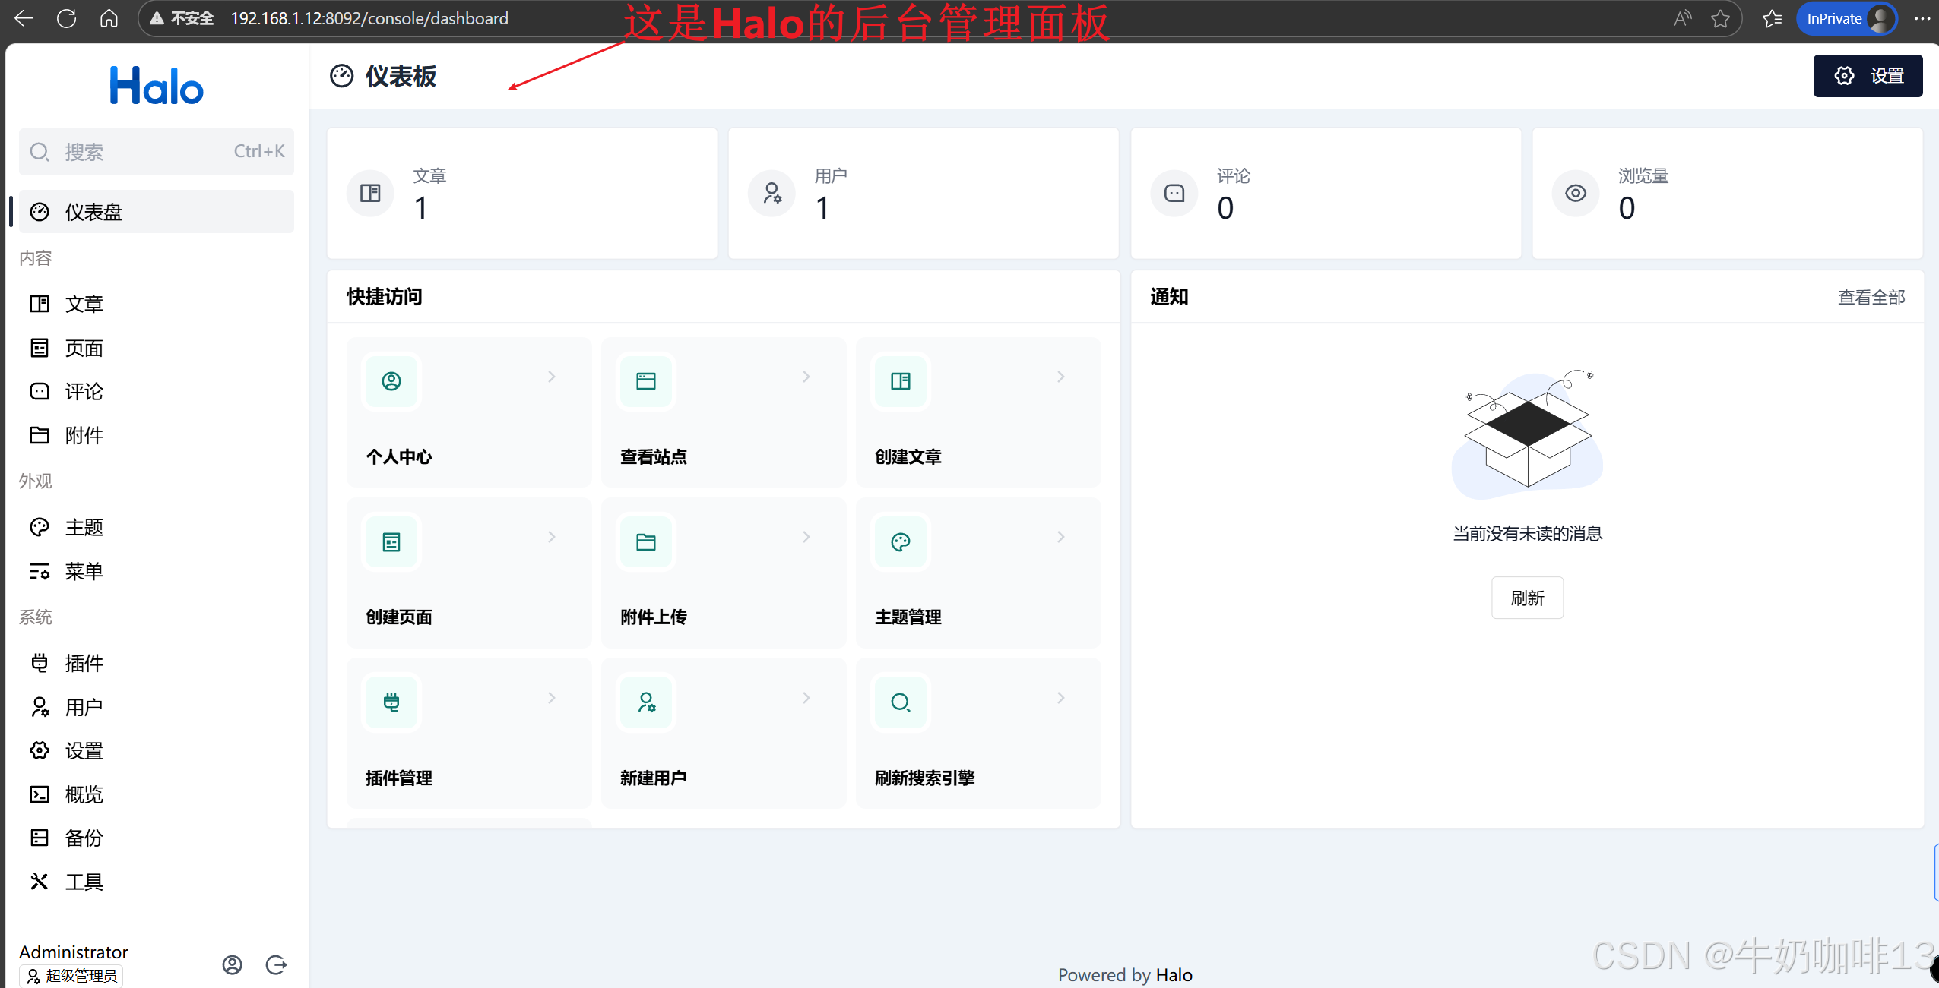The width and height of the screenshot is (1939, 988).
Task: Click the 插件管理 plug icon
Action: click(x=391, y=702)
